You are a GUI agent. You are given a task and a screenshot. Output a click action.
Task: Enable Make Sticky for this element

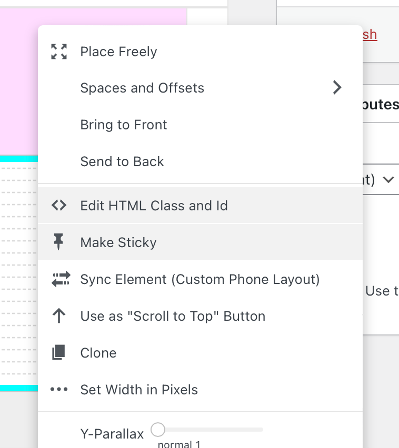click(x=118, y=242)
